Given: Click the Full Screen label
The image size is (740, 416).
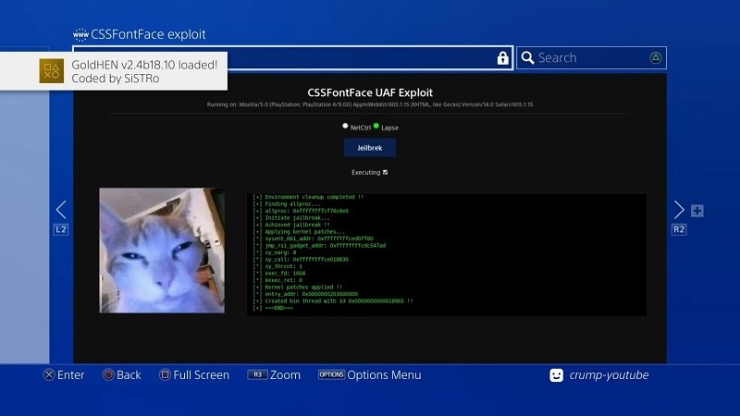Looking at the screenshot, I should (201, 375).
